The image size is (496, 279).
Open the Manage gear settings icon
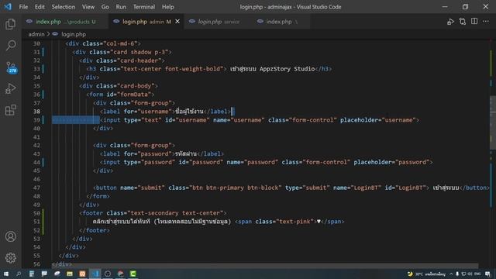pos(10,258)
